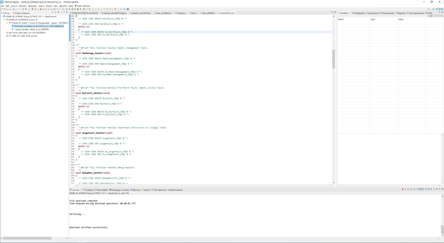444x243 pixels.
Task: Switch to the bottom Search tab
Action: click(146, 190)
